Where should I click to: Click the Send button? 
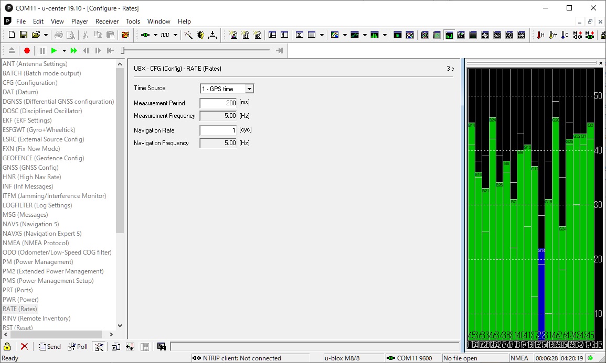click(x=49, y=347)
